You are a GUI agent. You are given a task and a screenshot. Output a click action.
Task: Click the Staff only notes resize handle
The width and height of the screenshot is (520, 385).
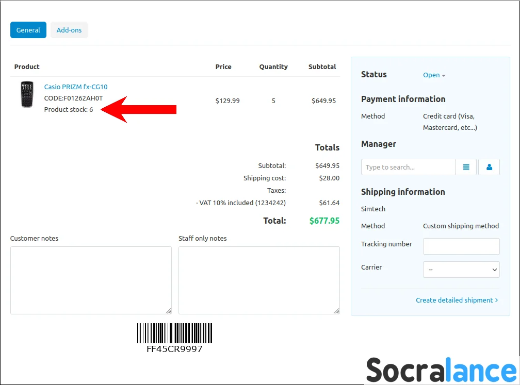point(336,311)
